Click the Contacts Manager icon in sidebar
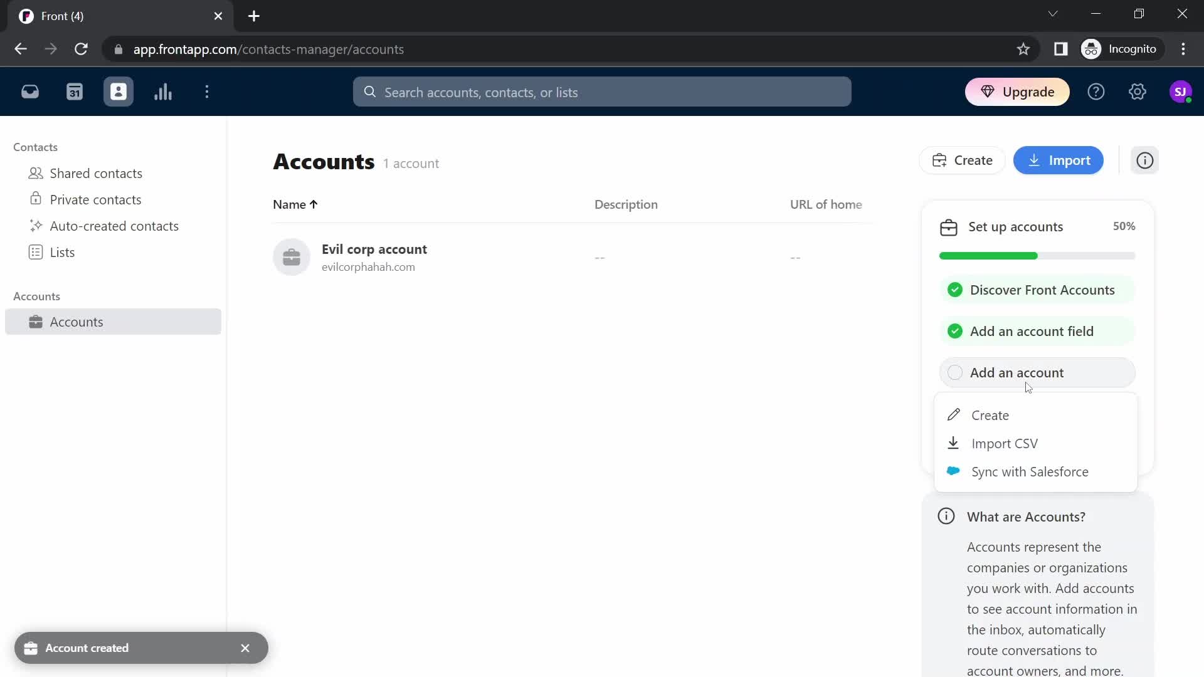This screenshot has width=1204, height=677. coord(119,92)
